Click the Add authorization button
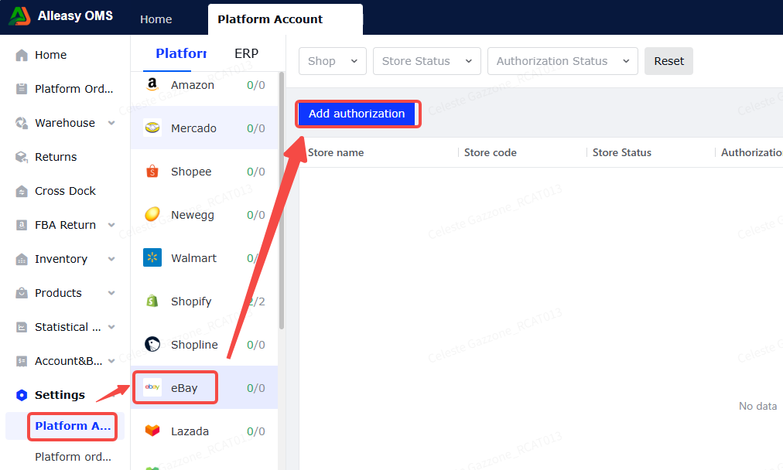 point(357,114)
